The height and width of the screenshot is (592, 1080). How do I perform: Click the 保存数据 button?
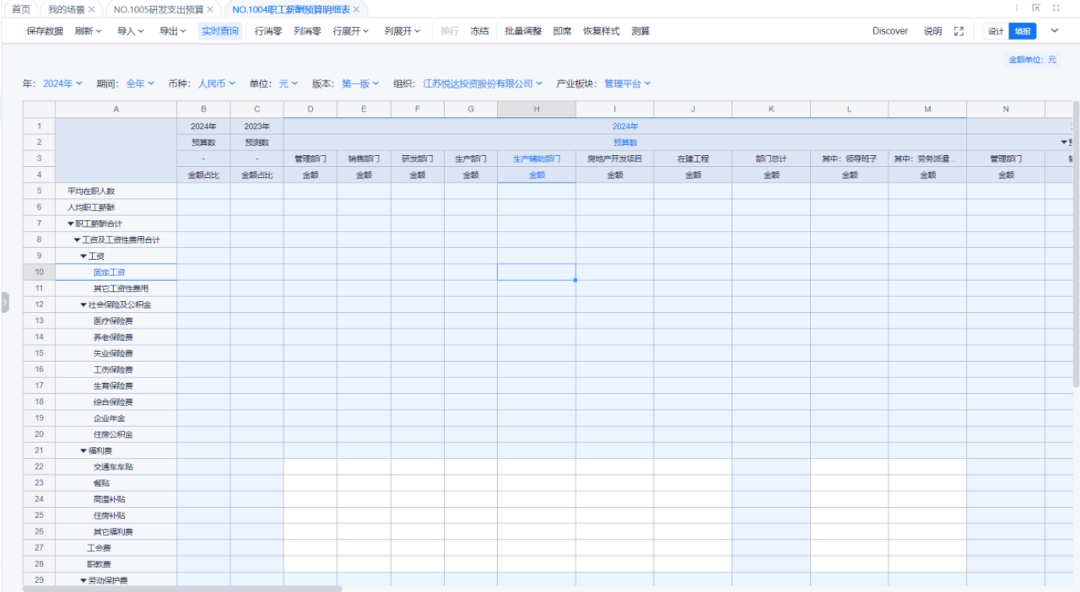[x=44, y=31]
